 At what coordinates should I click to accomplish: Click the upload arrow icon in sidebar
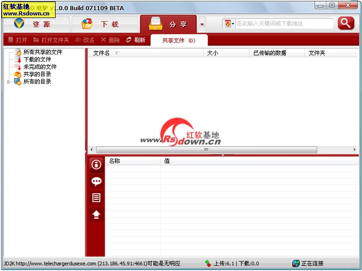tap(96, 215)
